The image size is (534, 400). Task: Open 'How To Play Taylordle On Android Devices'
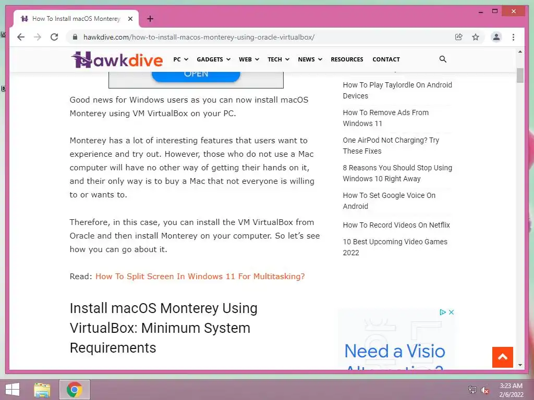[397, 91]
